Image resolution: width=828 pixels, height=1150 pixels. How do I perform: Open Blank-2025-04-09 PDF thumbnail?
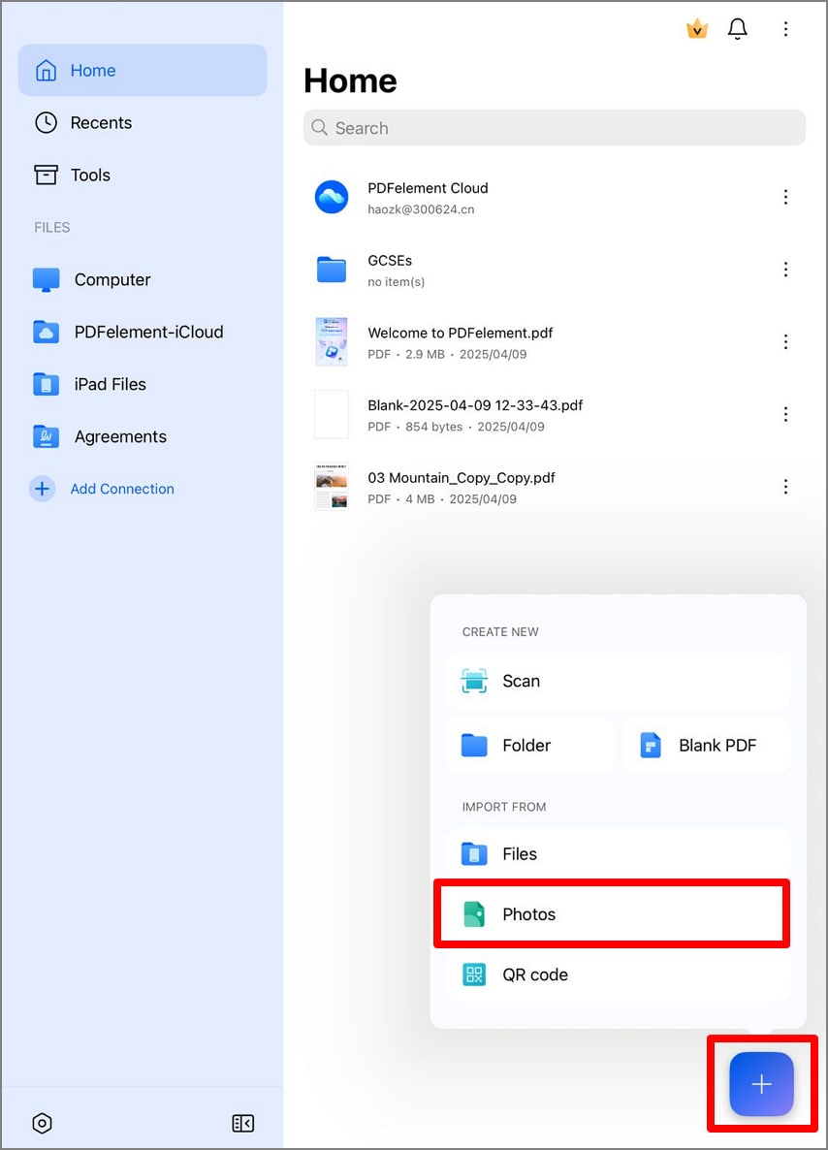click(x=332, y=414)
